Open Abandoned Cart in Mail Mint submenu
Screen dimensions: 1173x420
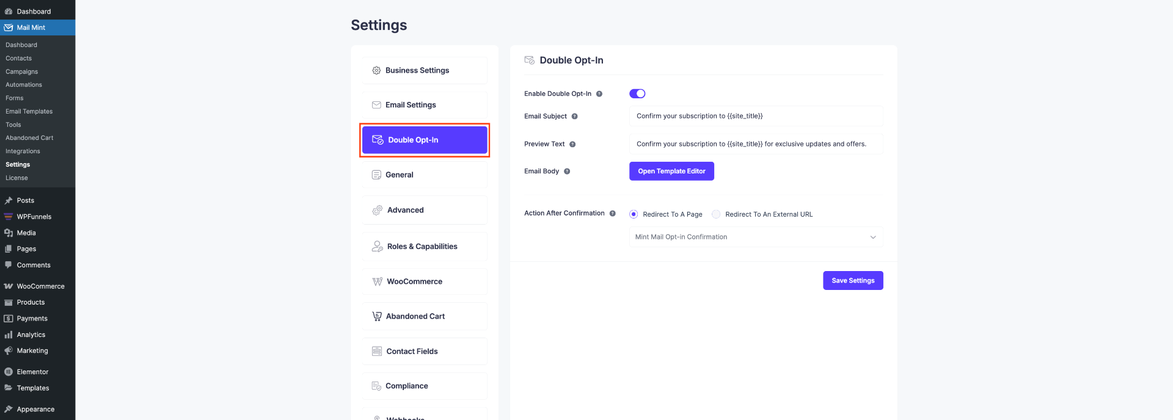[29, 138]
